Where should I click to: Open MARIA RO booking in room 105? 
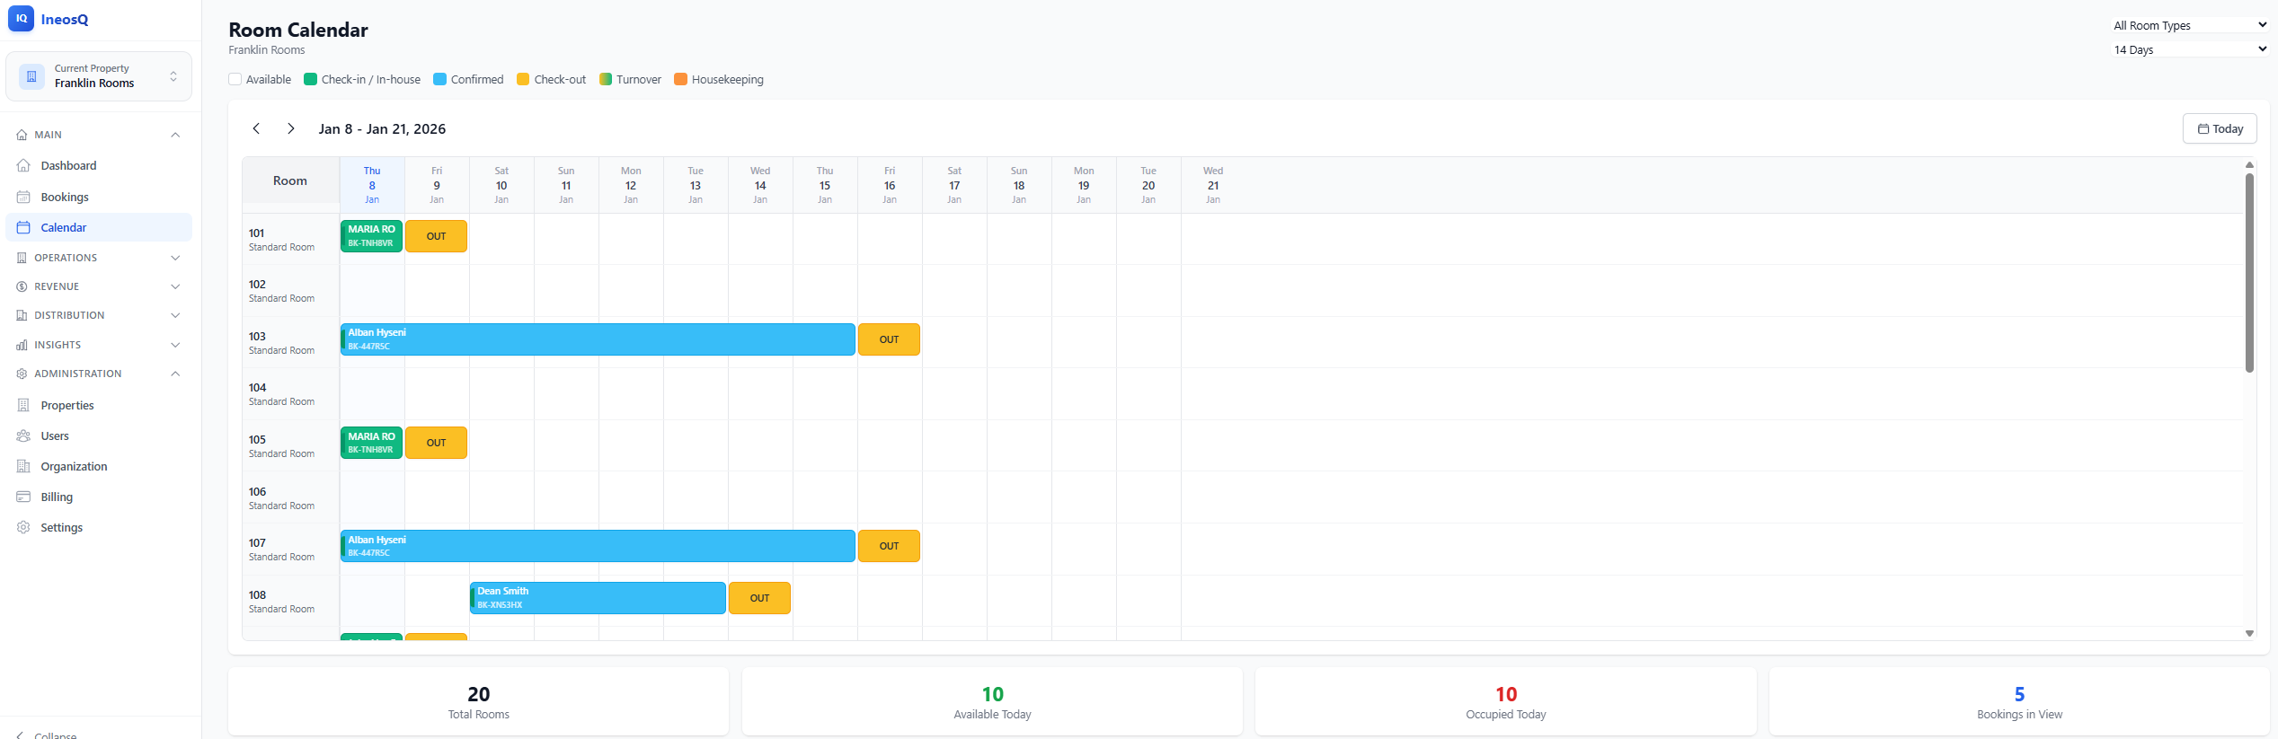pyautogui.click(x=371, y=443)
